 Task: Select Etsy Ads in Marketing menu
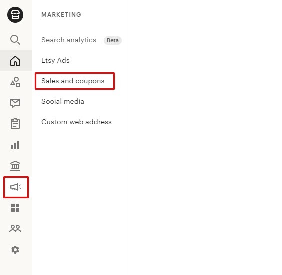(55, 60)
